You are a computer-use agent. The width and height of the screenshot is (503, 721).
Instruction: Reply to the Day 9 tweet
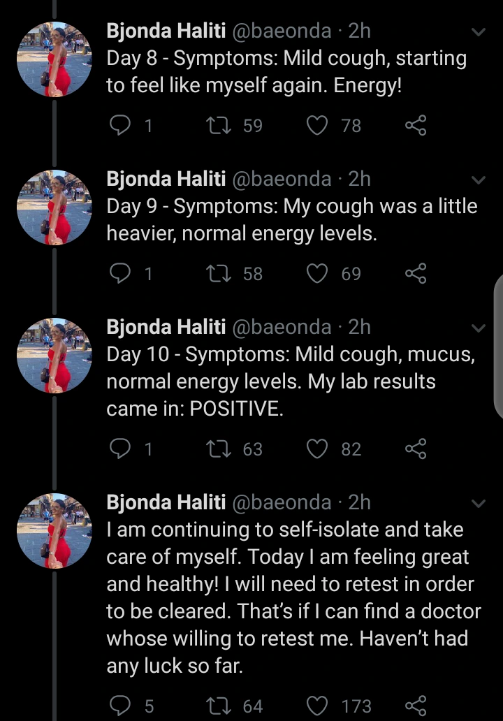(120, 273)
